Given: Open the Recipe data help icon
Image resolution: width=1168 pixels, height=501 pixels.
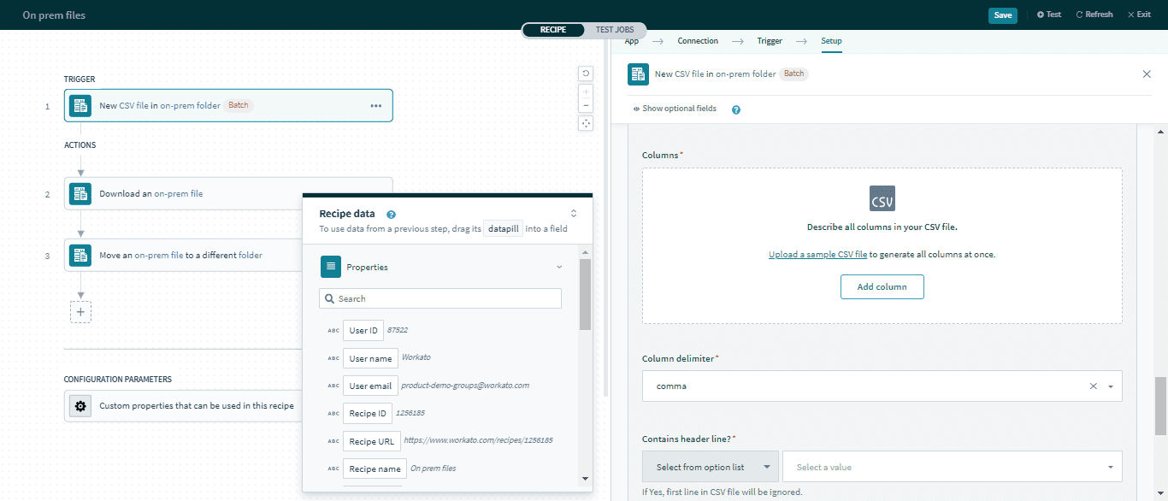Looking at the screenshot, I should pyautogui.click(x=391, y=214).
